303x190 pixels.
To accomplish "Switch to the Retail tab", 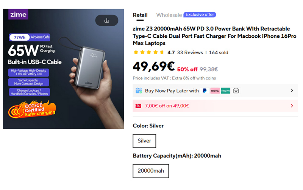I will coord(140,15).
